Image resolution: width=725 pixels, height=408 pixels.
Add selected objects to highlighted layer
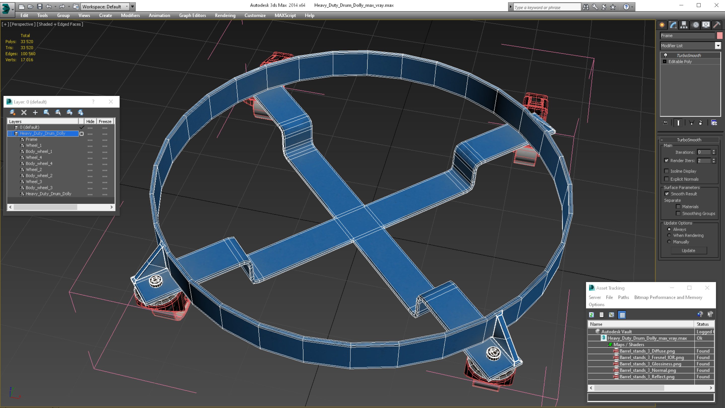tap(35, 112)
